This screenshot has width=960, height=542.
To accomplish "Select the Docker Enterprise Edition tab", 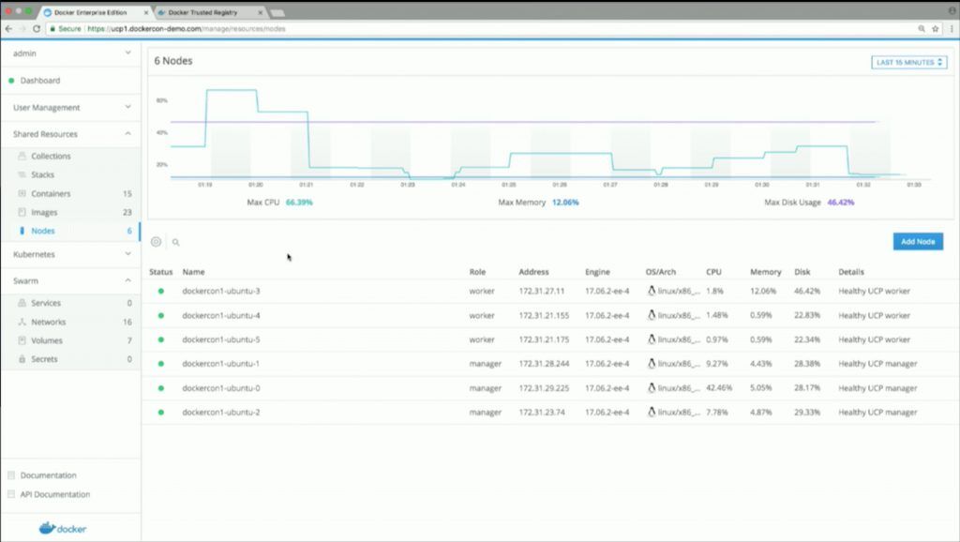I will click(92, 12).
